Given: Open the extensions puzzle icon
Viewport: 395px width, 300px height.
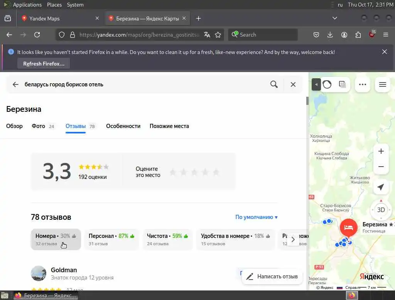Looking at the screenshot, I should pos(358,35).
